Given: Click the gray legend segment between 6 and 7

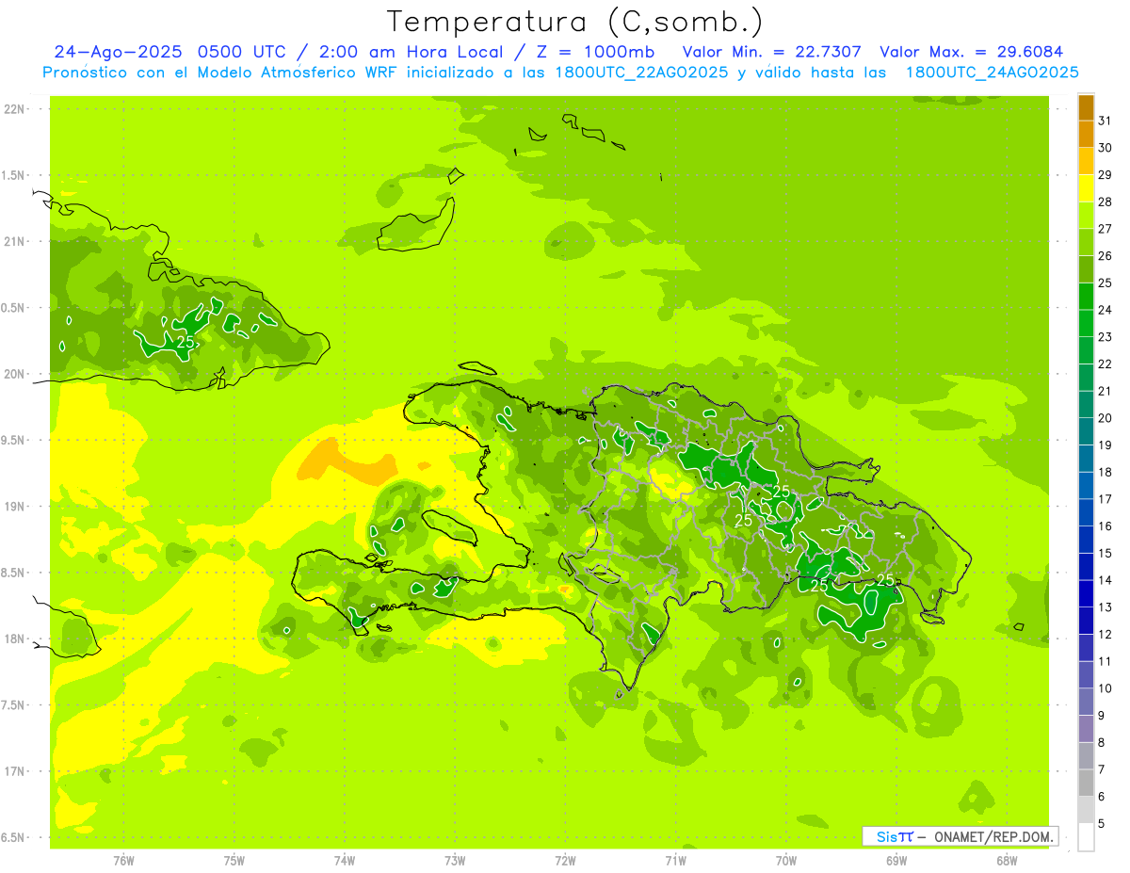Looking at the screenshot, I should click(1086, 784).
